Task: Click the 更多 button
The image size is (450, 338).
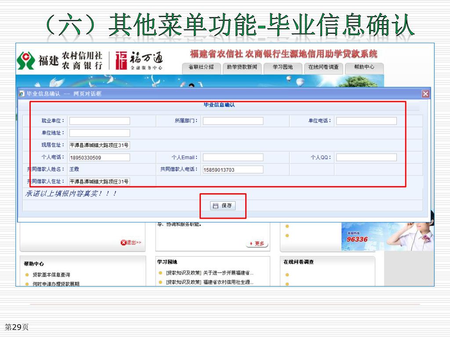Action: 257,244
